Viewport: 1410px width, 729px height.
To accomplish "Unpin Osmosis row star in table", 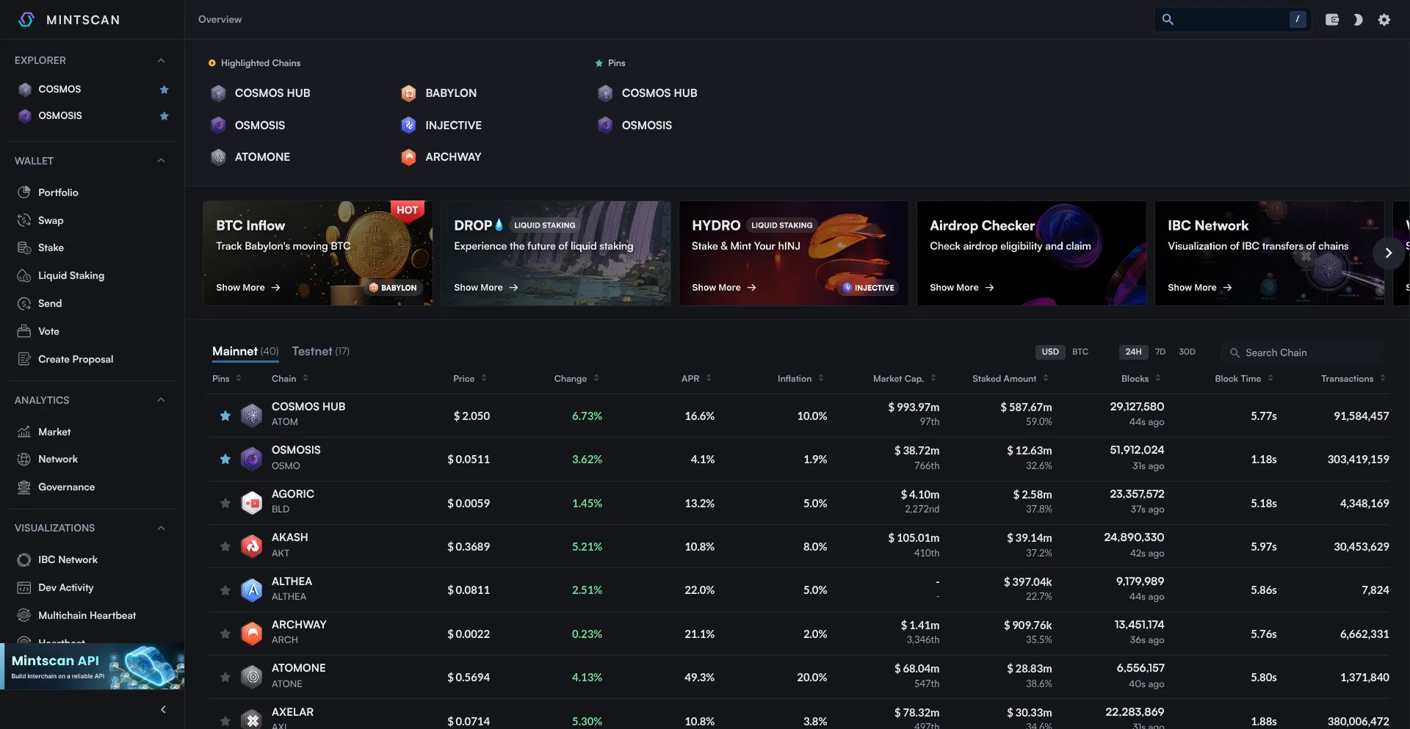I will tap(225, 459).
